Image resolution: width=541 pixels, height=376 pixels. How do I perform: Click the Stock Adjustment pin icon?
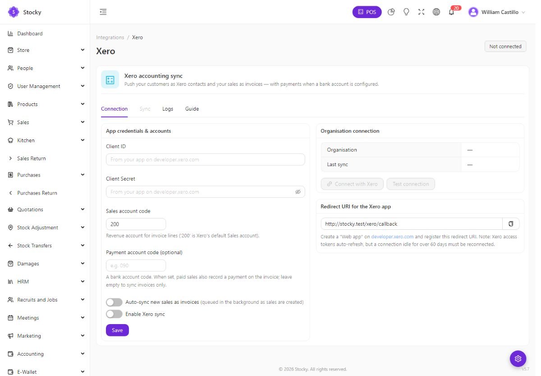click(x=11, y=227)
